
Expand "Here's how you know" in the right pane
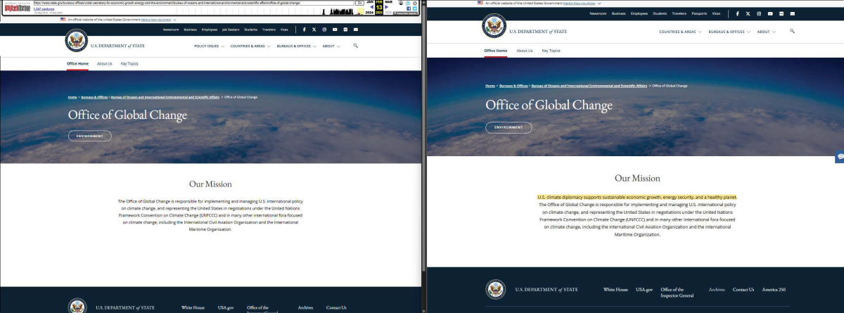click(580, 3)
